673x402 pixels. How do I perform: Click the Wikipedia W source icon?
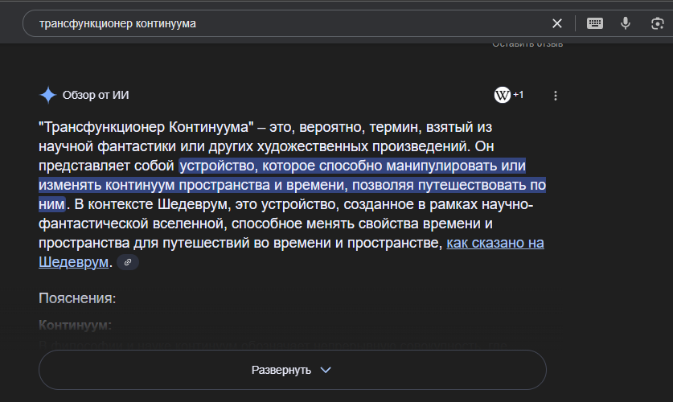pos(503,95)
